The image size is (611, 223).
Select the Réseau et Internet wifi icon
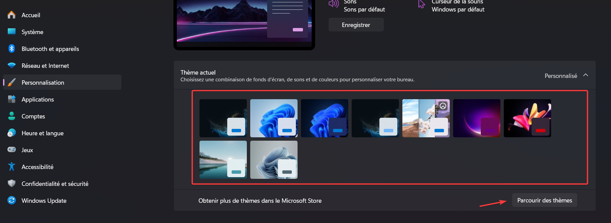(x=11, y=65)
